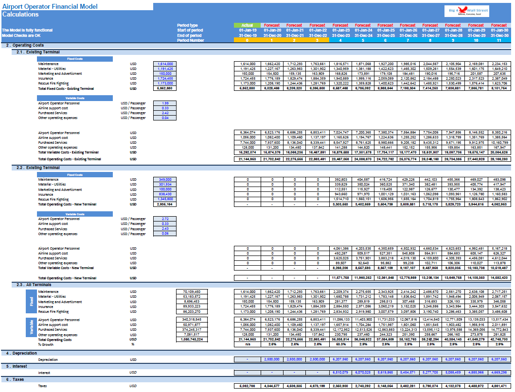515x392 pixels.
Task: Click the vertical Fixed label block
Action: click(x=31, y=302)
